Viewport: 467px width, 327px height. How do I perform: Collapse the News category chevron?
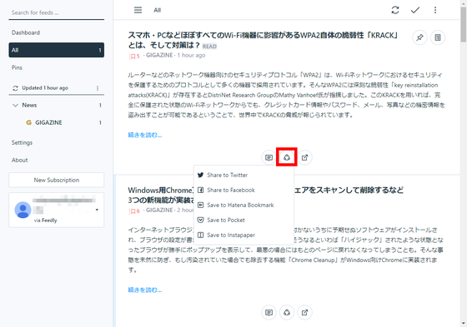coord(15,105)
